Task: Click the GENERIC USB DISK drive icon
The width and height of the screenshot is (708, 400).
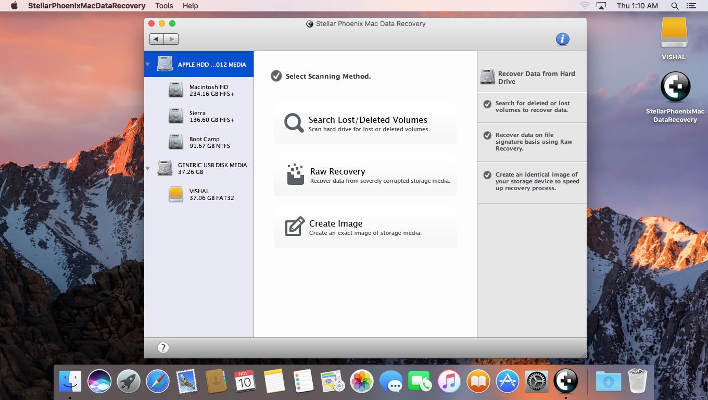Action: click(x=165, y=168)
